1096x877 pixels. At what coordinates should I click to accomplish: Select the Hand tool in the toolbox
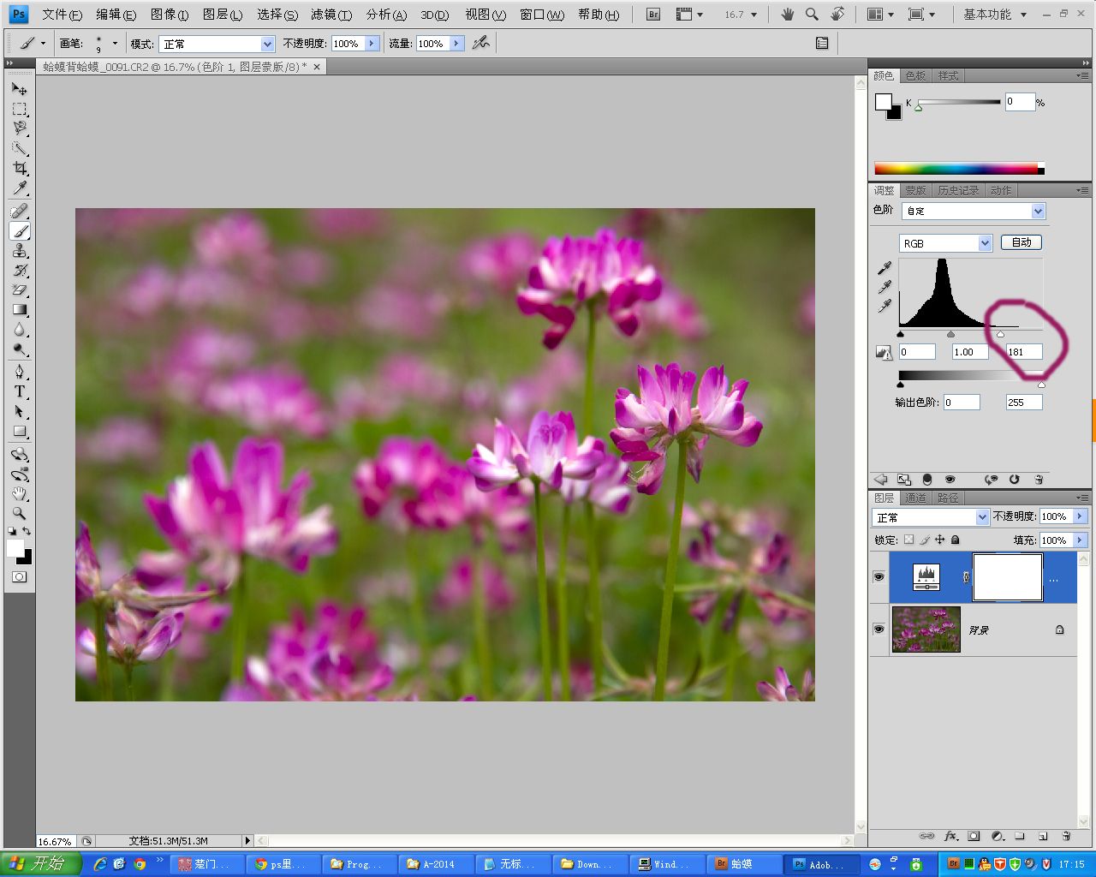(20, 494)
